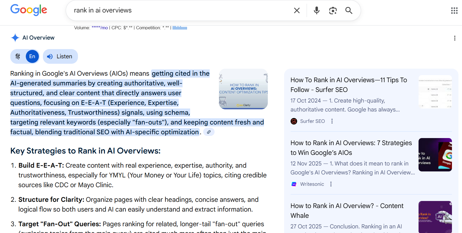
Task: Click the Writesonic source name
Action: point(312,184)
